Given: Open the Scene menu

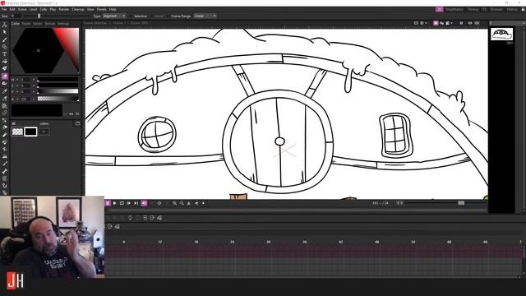Looking at the screenshot, I should (22, 9).
